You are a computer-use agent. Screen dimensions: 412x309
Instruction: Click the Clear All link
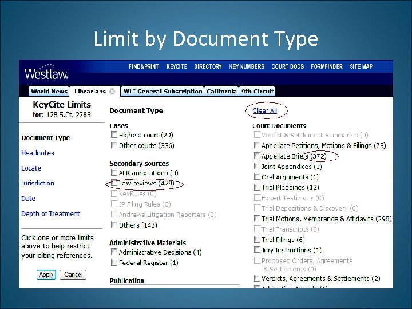[264, 110]
